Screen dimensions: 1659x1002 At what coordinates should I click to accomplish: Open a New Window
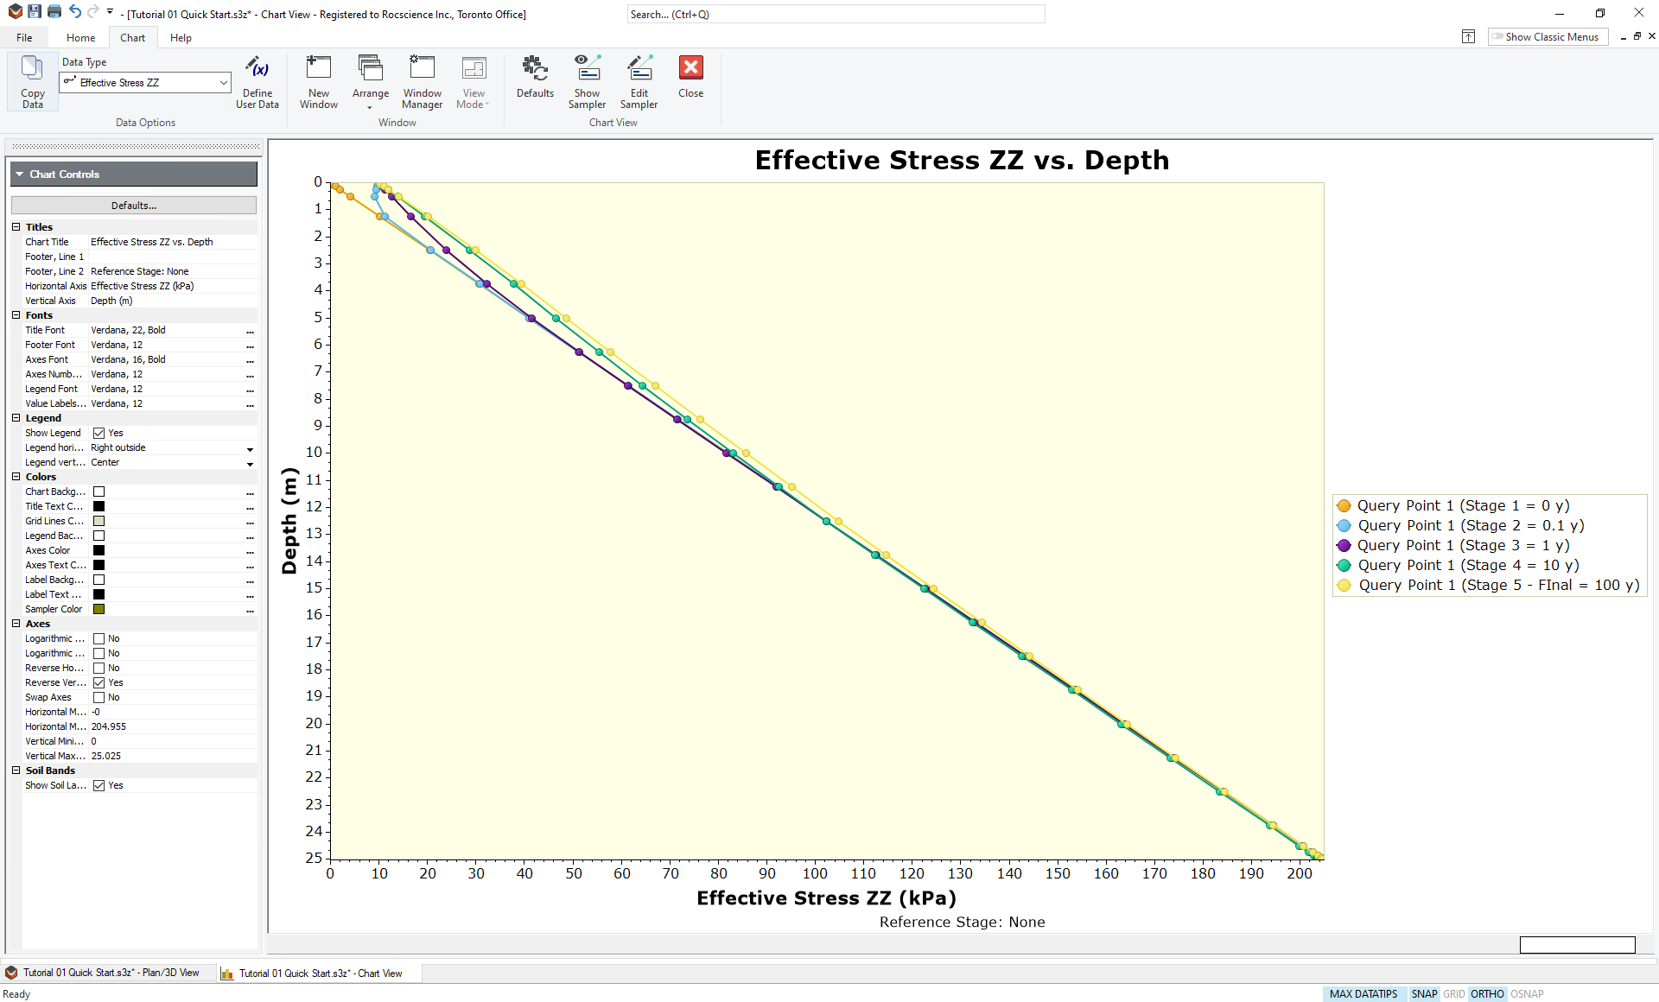tap(318, 82)
